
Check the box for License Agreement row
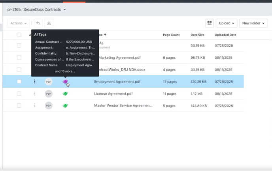click(19, 94)
